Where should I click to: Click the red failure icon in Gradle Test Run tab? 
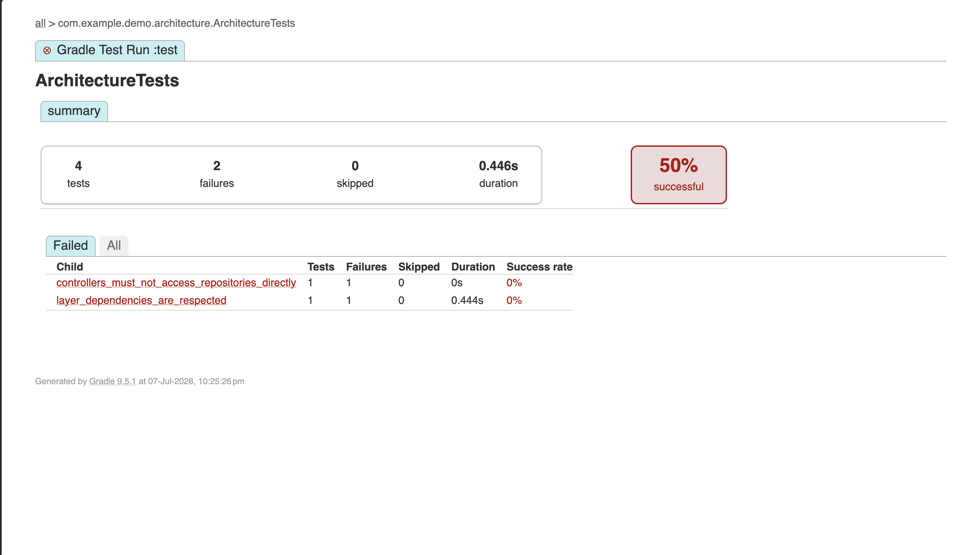[47, 50]
